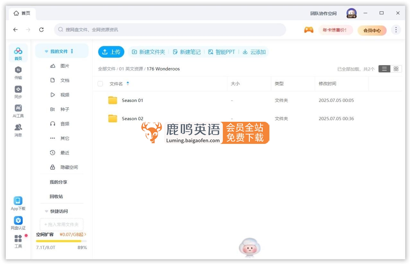Switch to grid view layout
The image size is (411, 265).
397,69
